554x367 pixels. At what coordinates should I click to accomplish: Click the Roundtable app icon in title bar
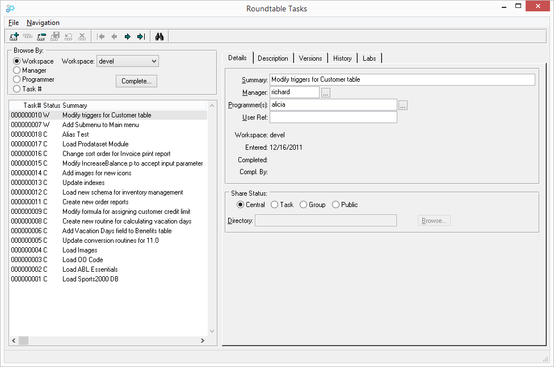(x=10, y=9)
